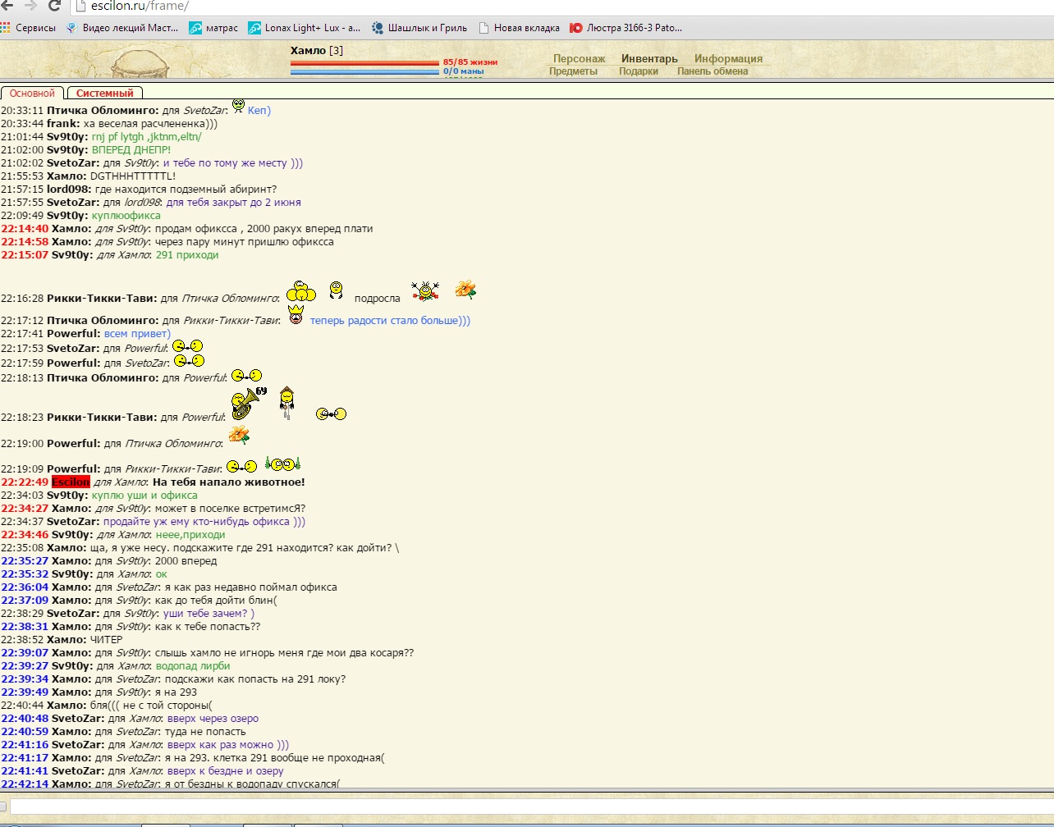Click the blue mana bar 0/0
1054x827 pixels.
[x=364, y=71]
